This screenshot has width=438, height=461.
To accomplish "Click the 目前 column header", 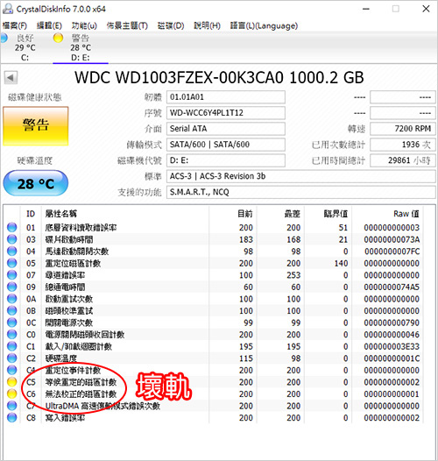I will 245,214.
